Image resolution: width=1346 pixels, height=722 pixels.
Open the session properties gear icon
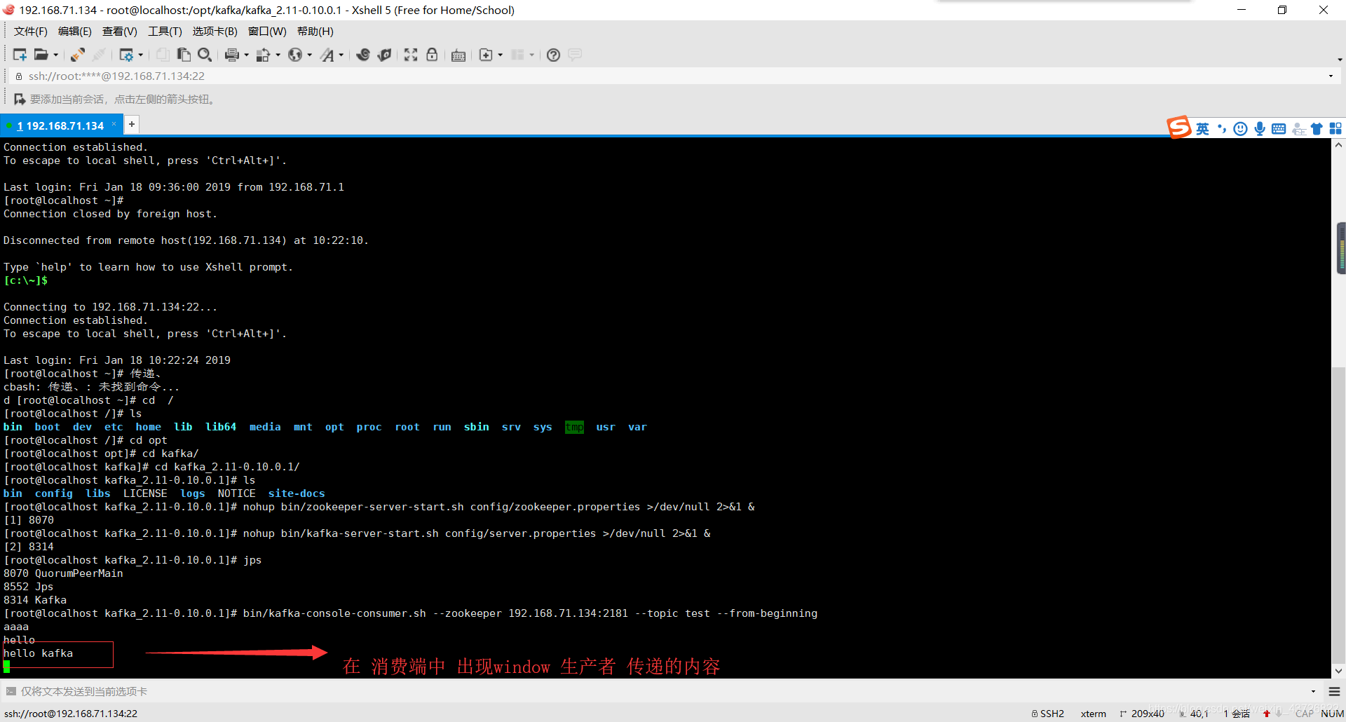pyautogui.click(x=126, y=55)
